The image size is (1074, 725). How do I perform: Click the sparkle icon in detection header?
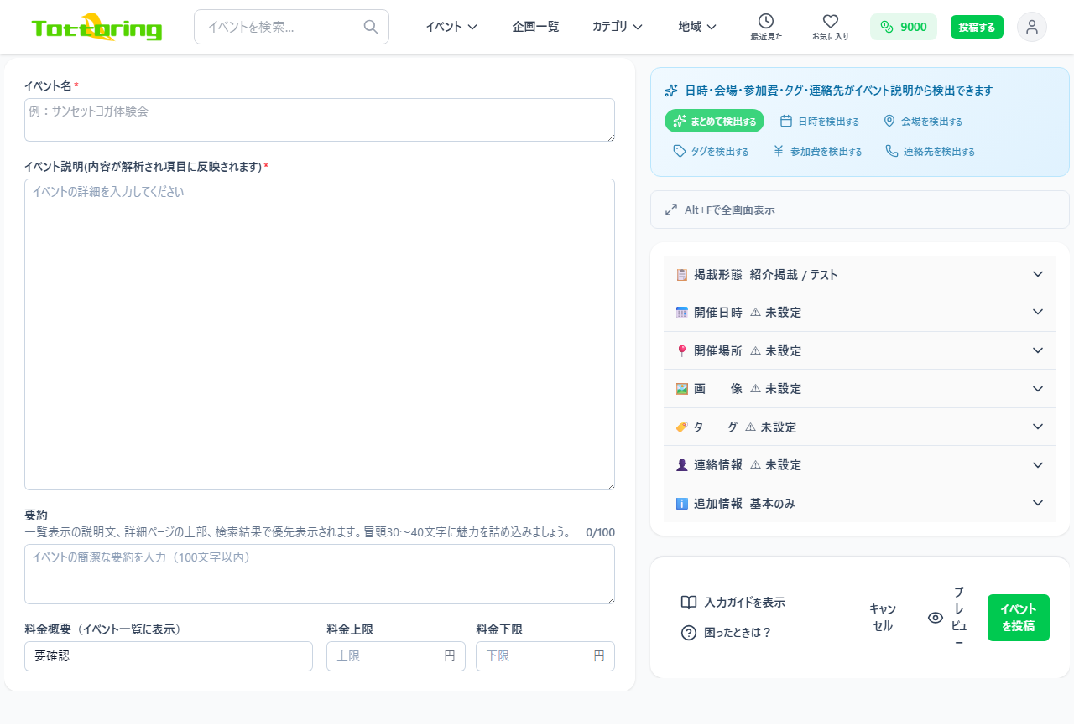pos(671,91)
